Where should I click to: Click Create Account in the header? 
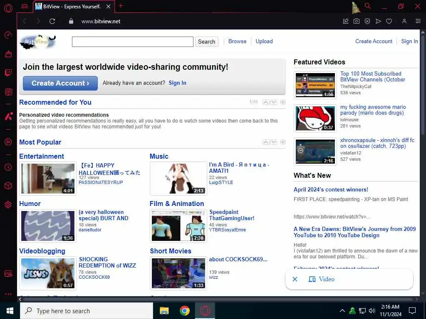[374, 41]
